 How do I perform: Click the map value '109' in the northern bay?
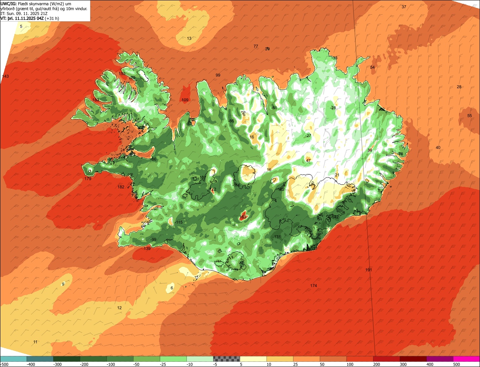pos(185,100)
